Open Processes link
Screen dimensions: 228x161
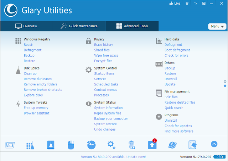[101, 95]
